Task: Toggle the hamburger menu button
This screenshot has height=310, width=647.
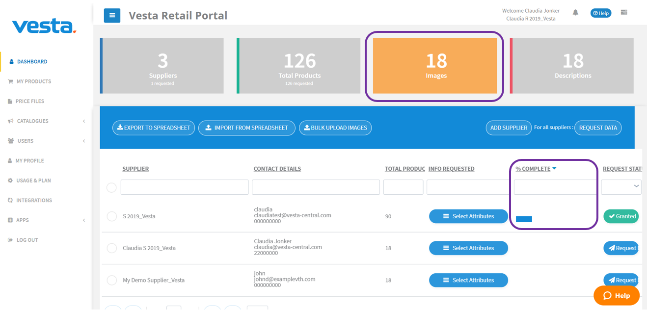Action: (112, 15)
